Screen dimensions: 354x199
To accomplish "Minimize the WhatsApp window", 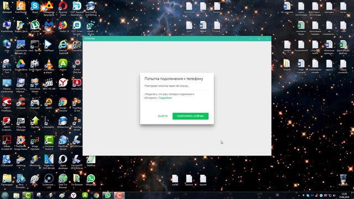I will (x=251, y=39).
